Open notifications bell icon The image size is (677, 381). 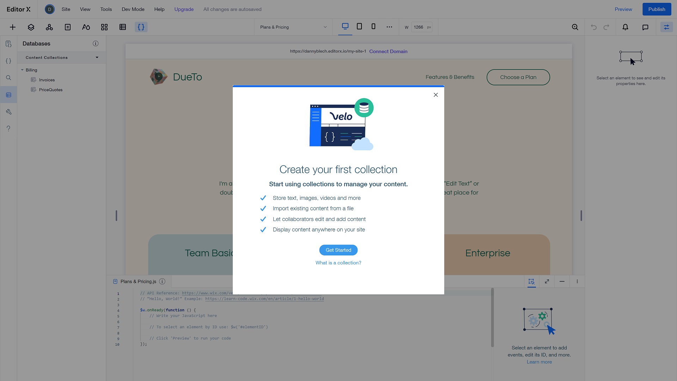tap(626, 27)
